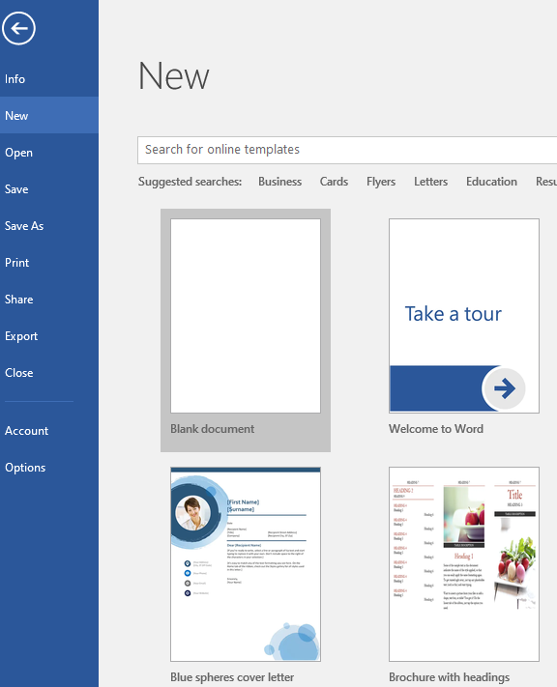Search suggested Cards templates
The image size is (557, 687).
(334, 182)
